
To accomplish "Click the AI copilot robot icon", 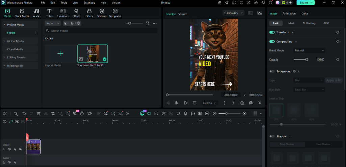I will pyautogui.click(x=142, y=113).
